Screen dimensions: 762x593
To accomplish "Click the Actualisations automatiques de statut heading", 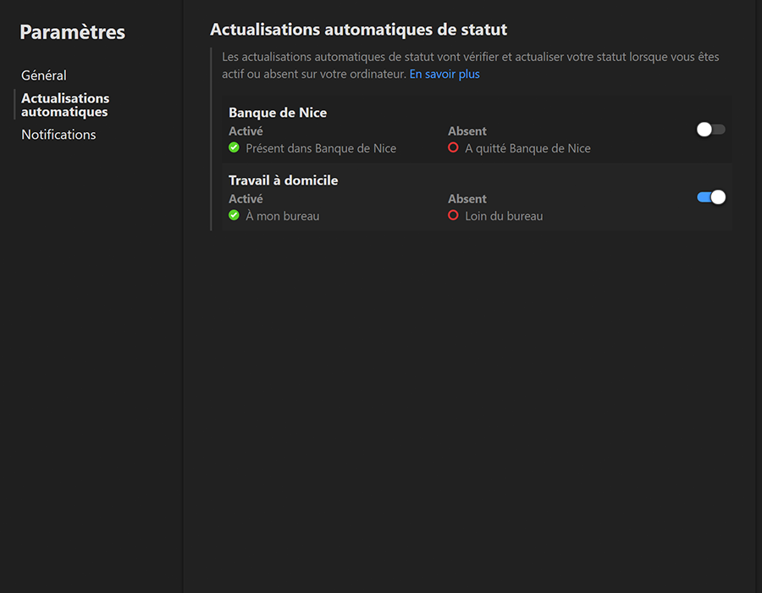I will pyautogui.click(x=358, y=30).
